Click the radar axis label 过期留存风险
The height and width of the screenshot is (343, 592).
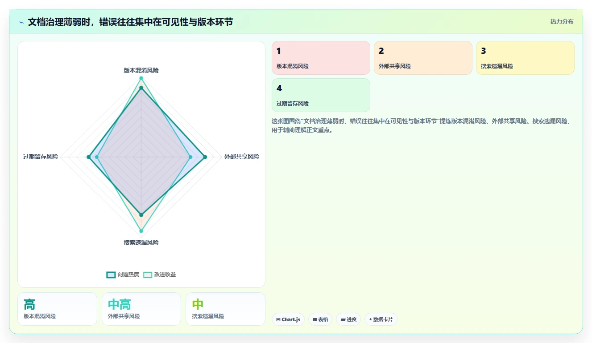[x=41, y=157]
